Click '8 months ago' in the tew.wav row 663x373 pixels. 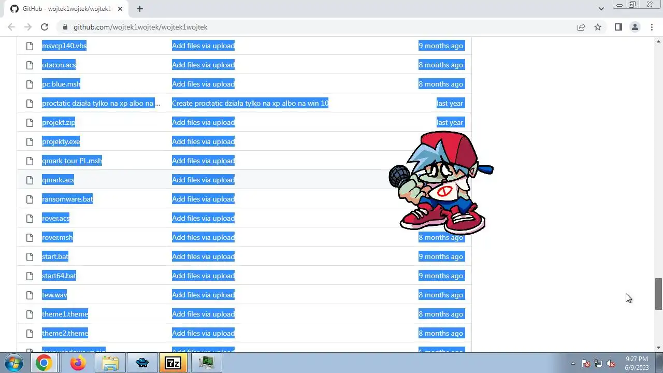coord(441,295)
